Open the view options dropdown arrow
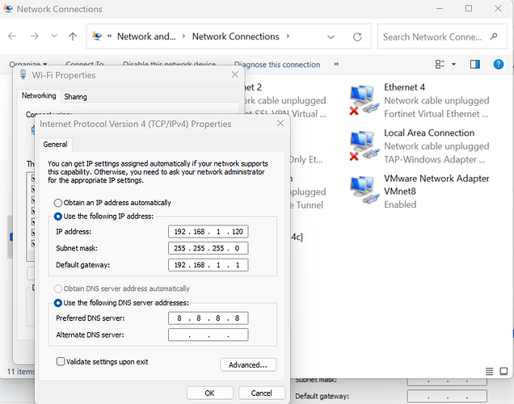This screenshot has width=514, height=404. click(x=453, y=64)
